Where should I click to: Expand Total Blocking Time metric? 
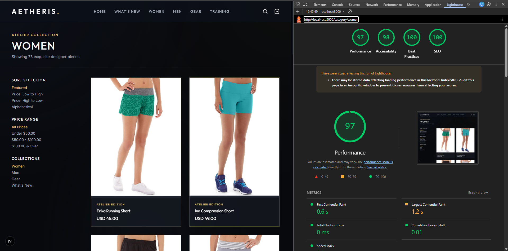pyautogui.click(x=351, y=229)
